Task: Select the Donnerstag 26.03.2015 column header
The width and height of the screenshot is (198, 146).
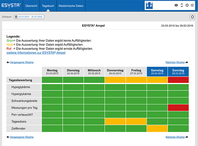Action: (115, 72)
